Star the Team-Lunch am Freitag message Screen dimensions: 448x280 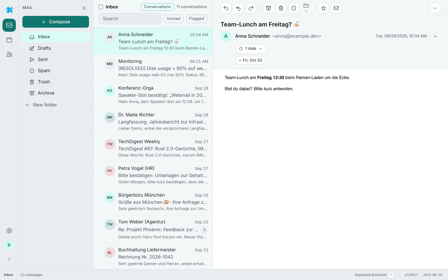pos(324,8)
